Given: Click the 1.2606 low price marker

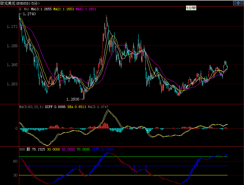Looking at the screenshot, I should click(73, 99).
